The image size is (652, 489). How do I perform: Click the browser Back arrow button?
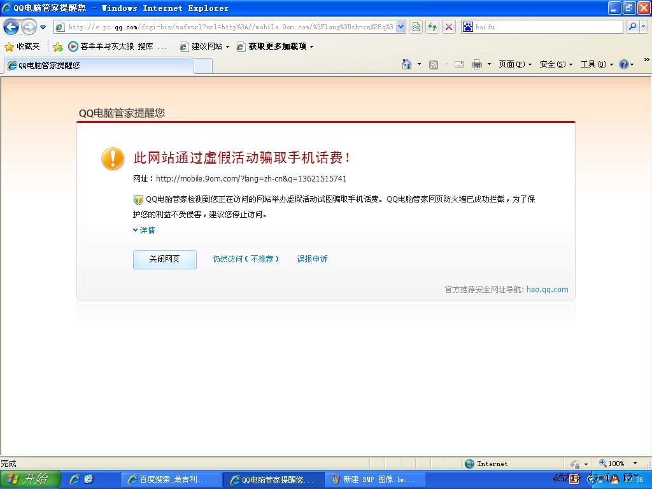11,27
